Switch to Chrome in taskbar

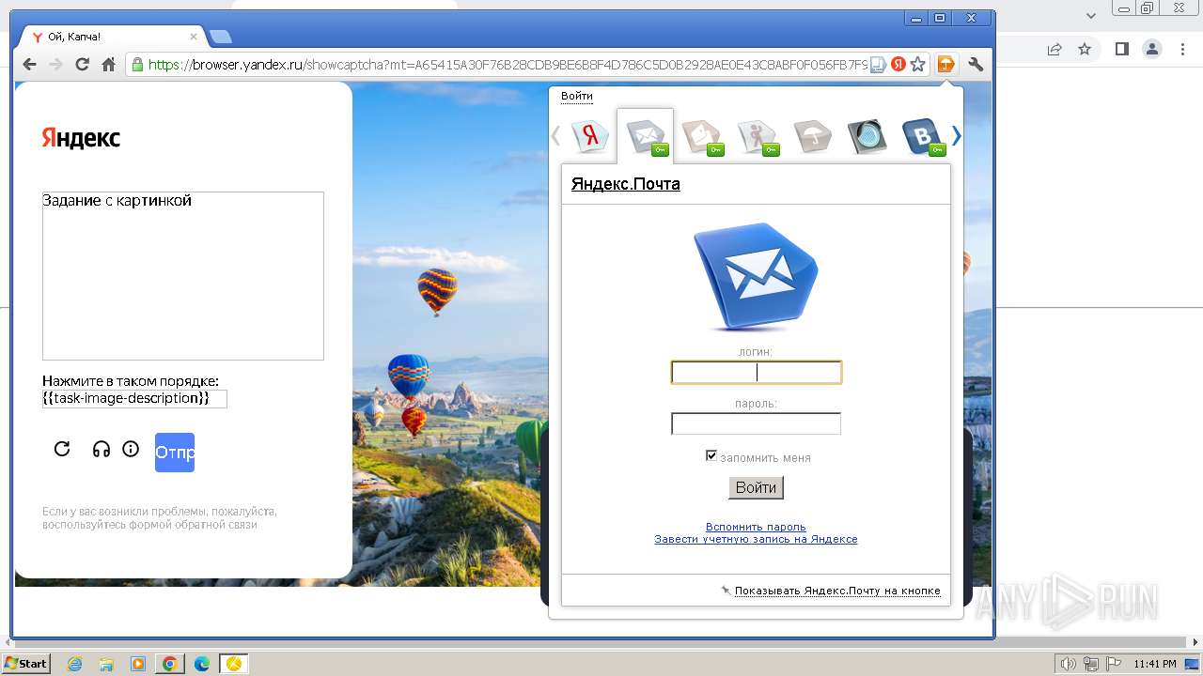(170, 664)
